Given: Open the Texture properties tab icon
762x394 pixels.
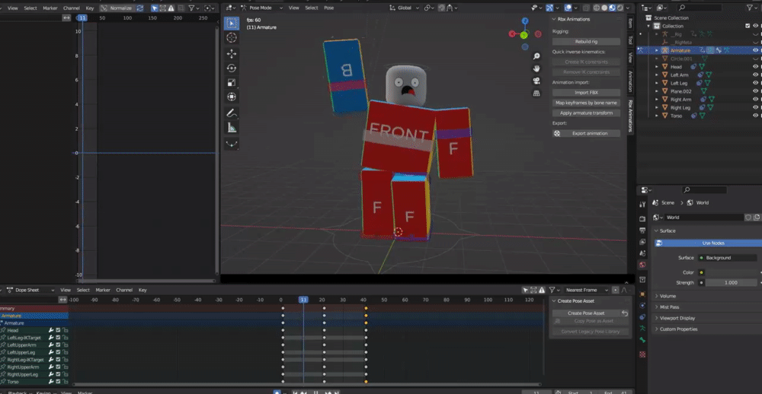Looking at the screenshot, I should tap(642, 354).
